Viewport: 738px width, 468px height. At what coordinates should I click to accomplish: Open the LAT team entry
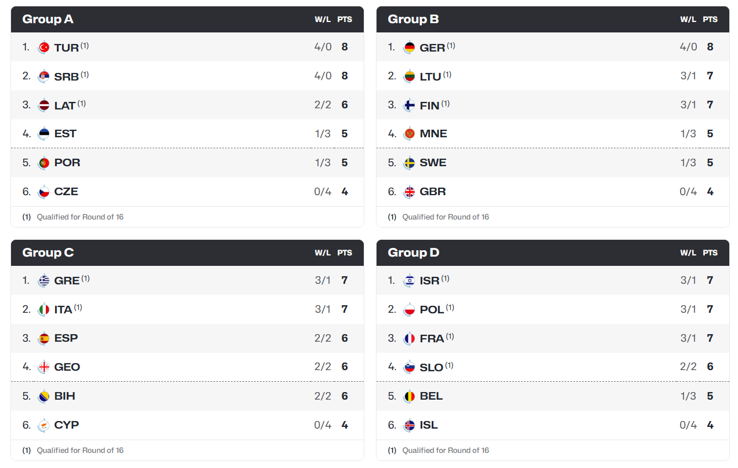pos(64,105)
